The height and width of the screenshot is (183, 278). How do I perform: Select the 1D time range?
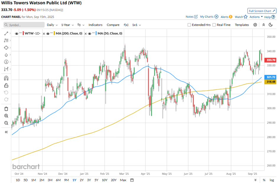[18, 180]
